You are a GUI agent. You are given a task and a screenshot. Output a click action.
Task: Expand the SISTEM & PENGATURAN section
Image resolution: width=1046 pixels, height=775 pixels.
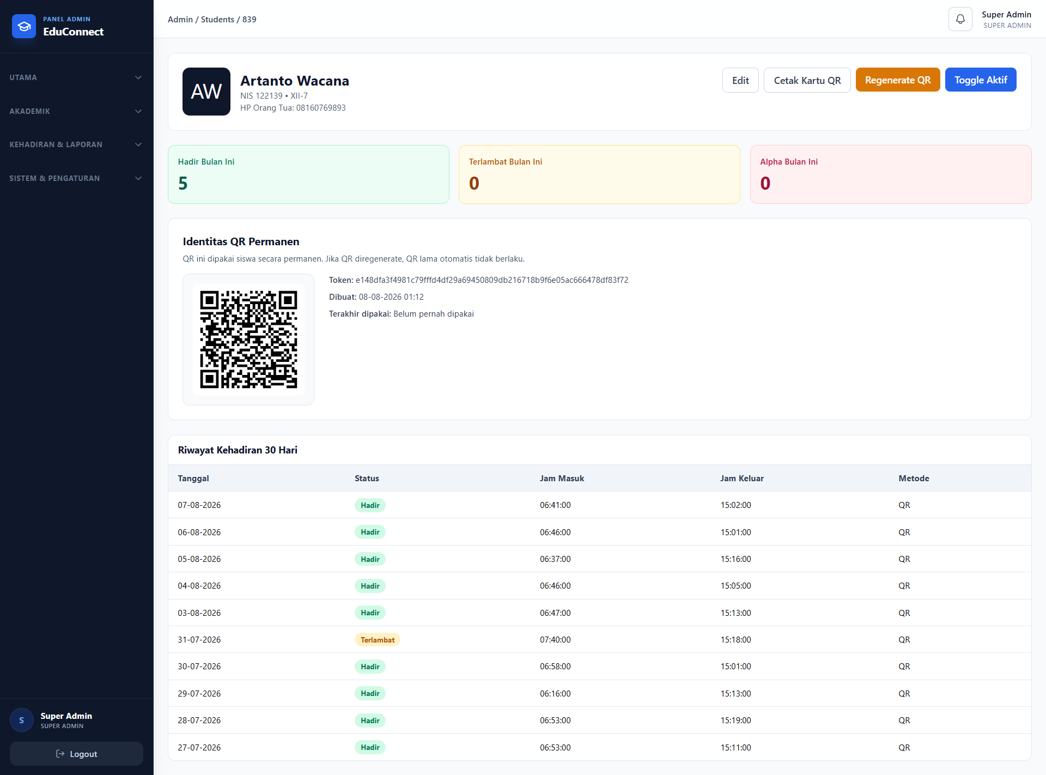[x=76, y=178]
